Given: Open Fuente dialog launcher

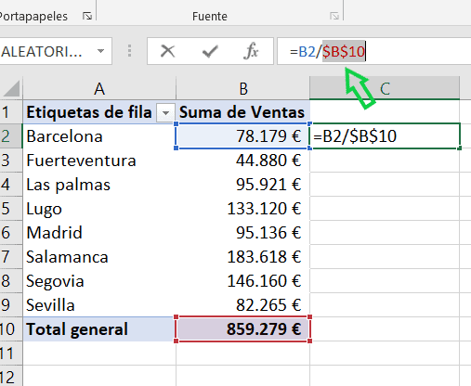Looking at the screenshot, I should click(334, 16).
